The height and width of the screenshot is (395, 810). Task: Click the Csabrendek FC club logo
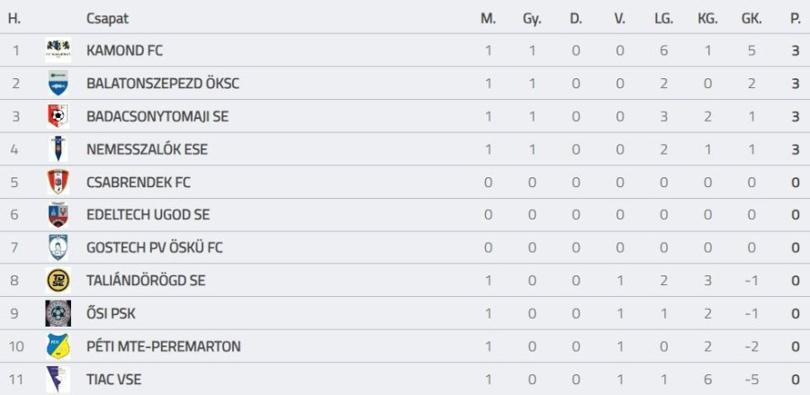click(x=58, y=182)
